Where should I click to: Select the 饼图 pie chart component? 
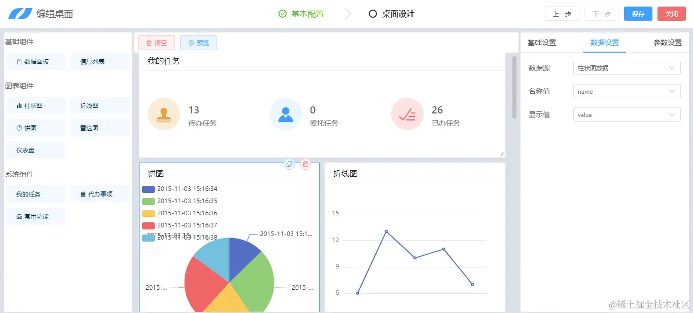(x=36, y=128)
